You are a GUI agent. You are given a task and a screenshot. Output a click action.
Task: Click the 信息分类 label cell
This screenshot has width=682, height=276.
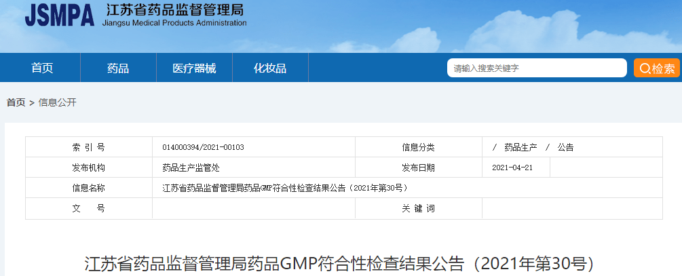[419, 147]
